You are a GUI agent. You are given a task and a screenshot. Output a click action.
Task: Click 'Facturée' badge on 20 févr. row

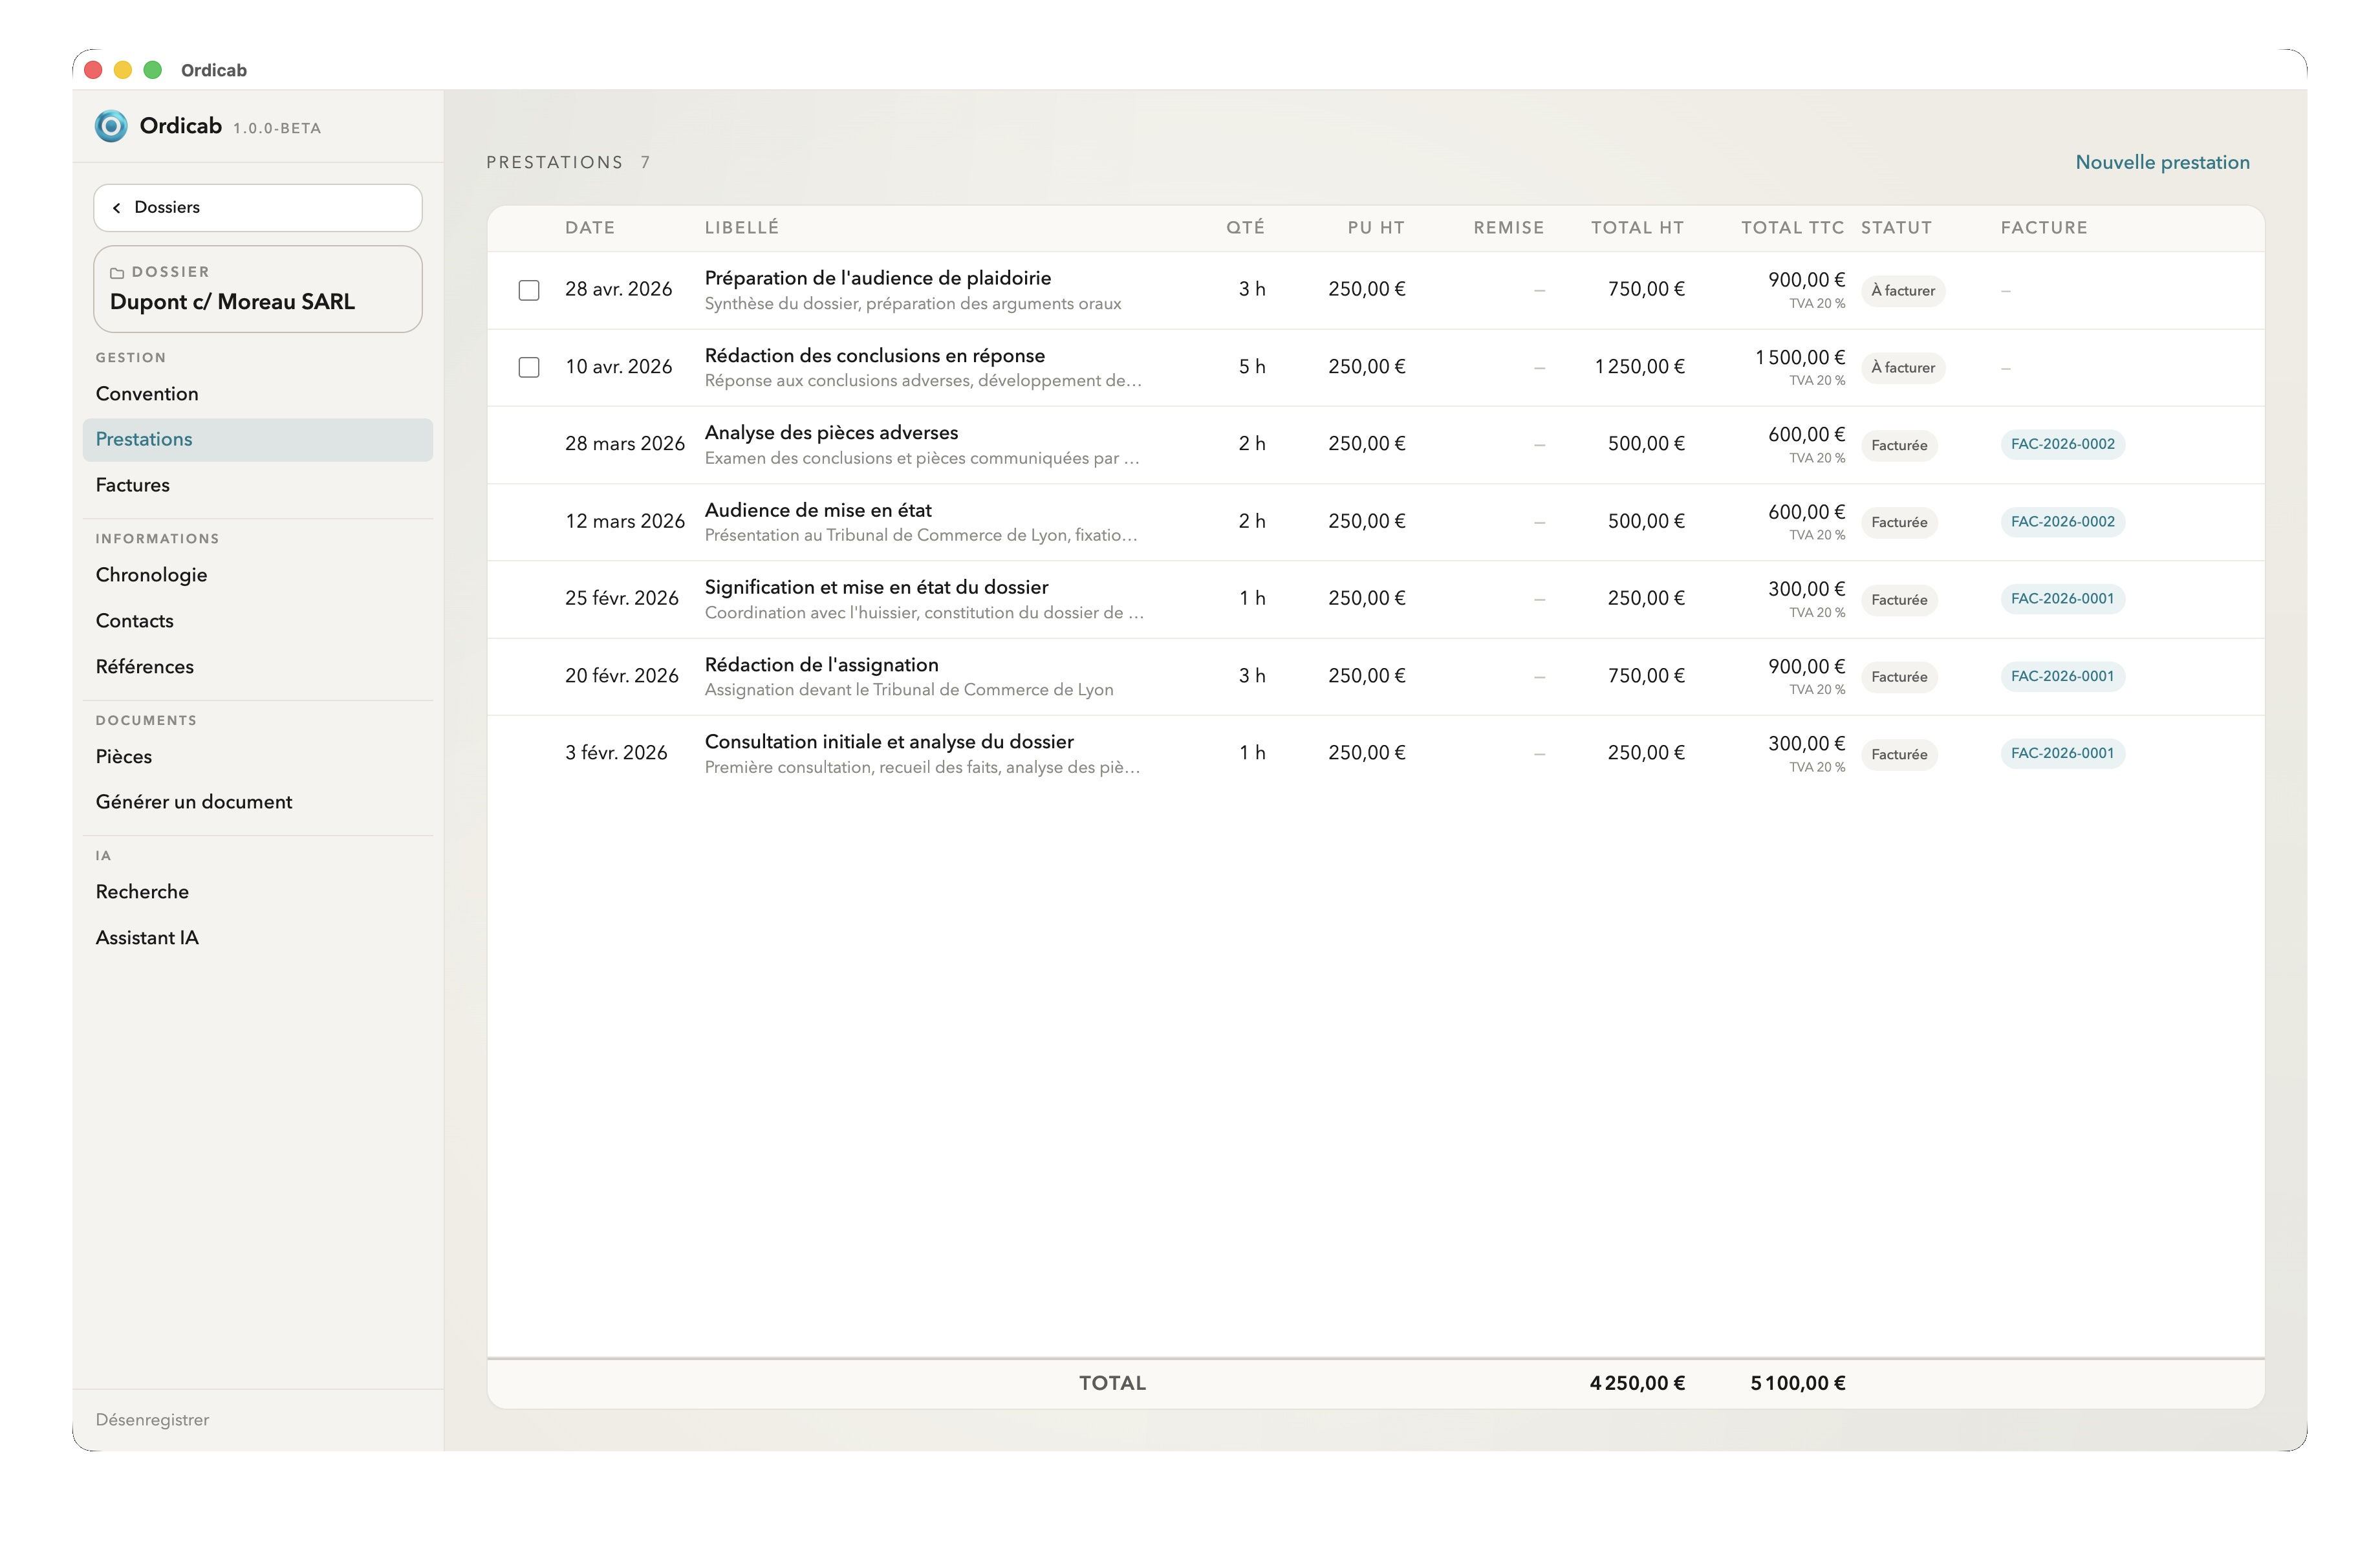coord(1899,677)
